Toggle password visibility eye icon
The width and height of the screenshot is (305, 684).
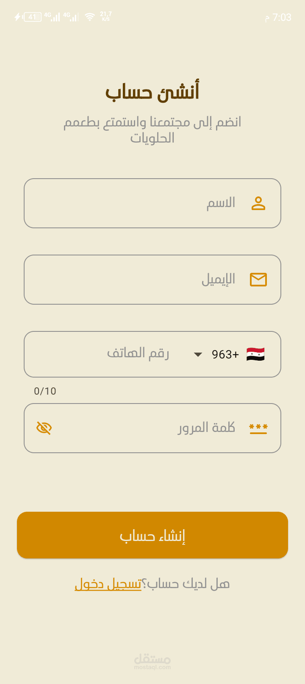click(44, 428)
